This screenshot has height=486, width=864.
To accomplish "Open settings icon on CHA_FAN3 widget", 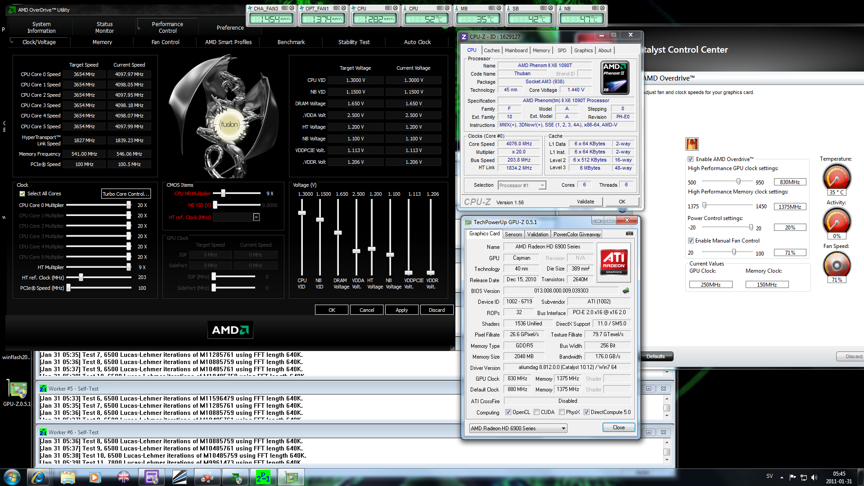I will tap(284, 8).
